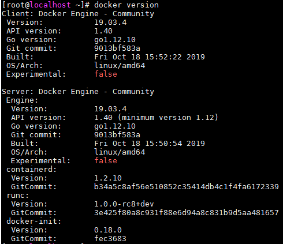Image resolution: width=283 pixels, height=244 pixels.
Task: Click the containerd GitCommit hash starting b34a5c8
Action: 187,187
